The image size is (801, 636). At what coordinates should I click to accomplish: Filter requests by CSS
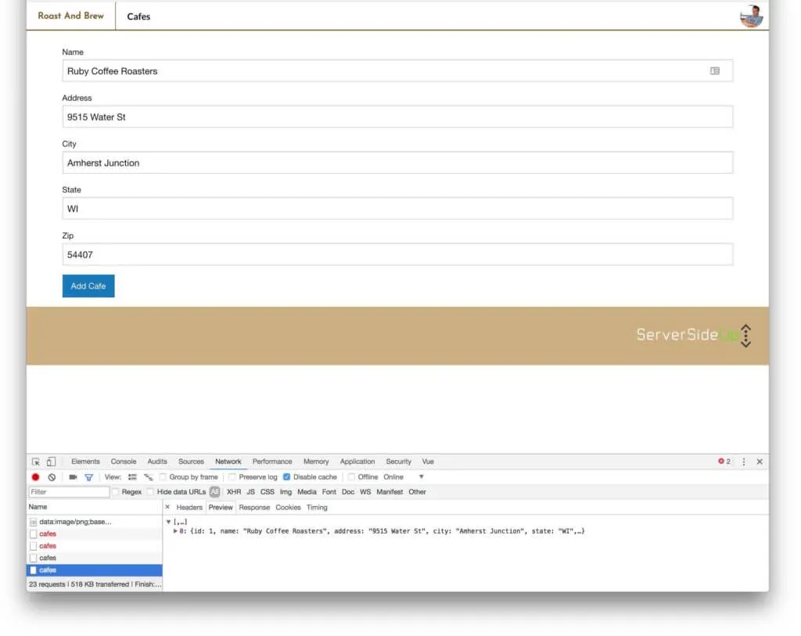268,492
